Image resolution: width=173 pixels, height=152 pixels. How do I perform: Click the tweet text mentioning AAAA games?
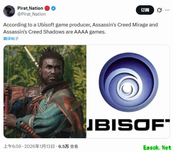pos(81,28)
